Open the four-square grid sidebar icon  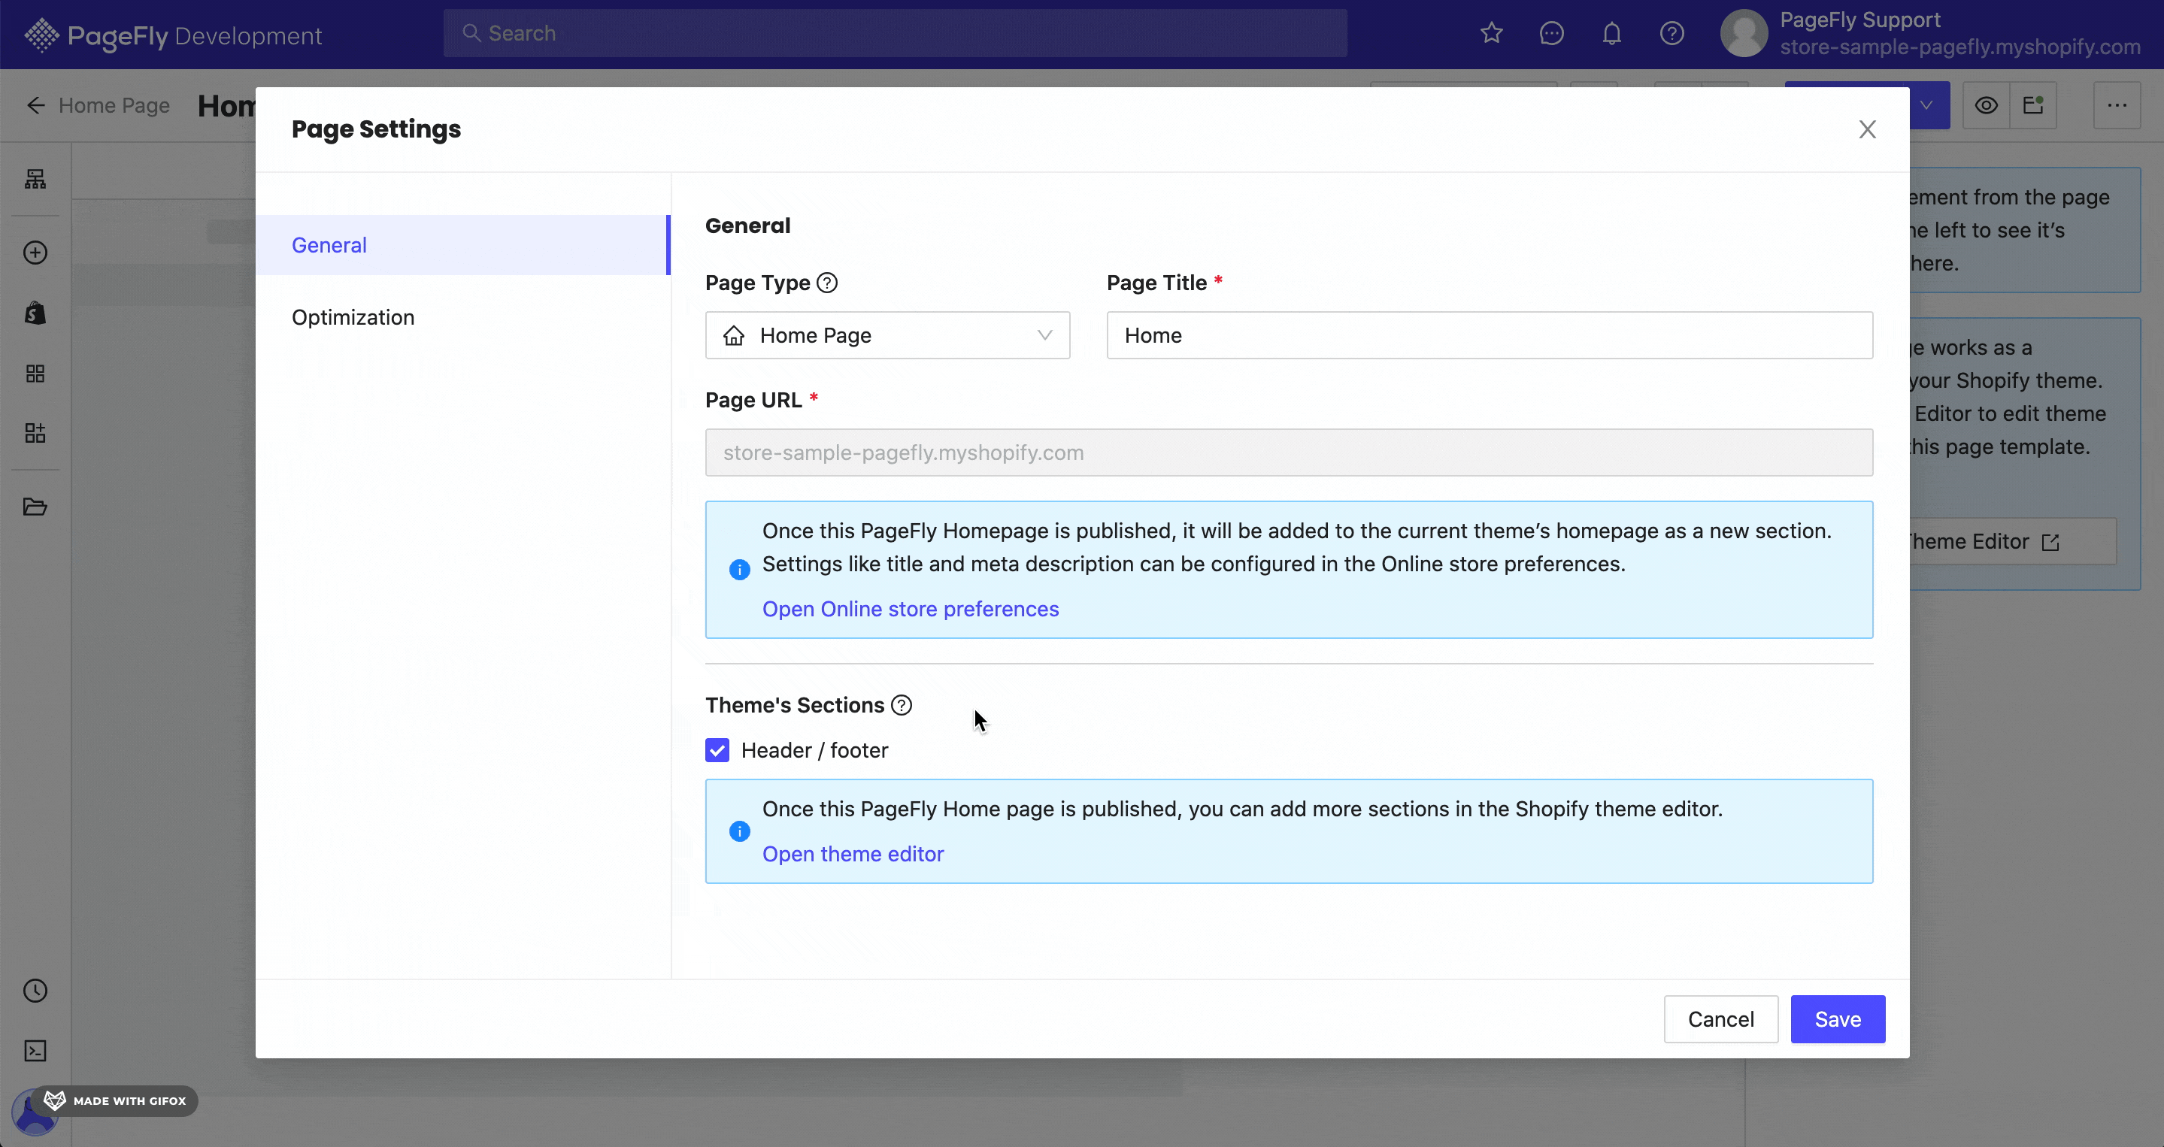pos(35,374)
